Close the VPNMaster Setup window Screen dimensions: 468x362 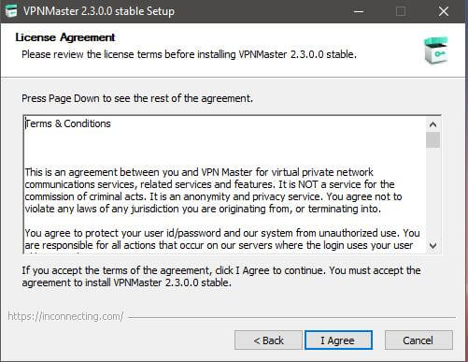(444, 11)
